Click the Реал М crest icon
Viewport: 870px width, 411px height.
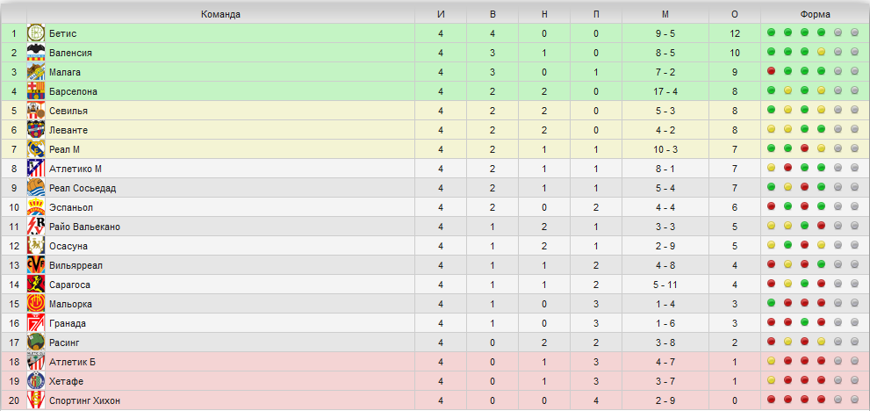36,149
